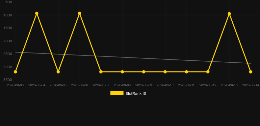Screen dimensions: 260x126
Task: Click the 2026-08-13 axis label
Action: click(x=229, y=85)
